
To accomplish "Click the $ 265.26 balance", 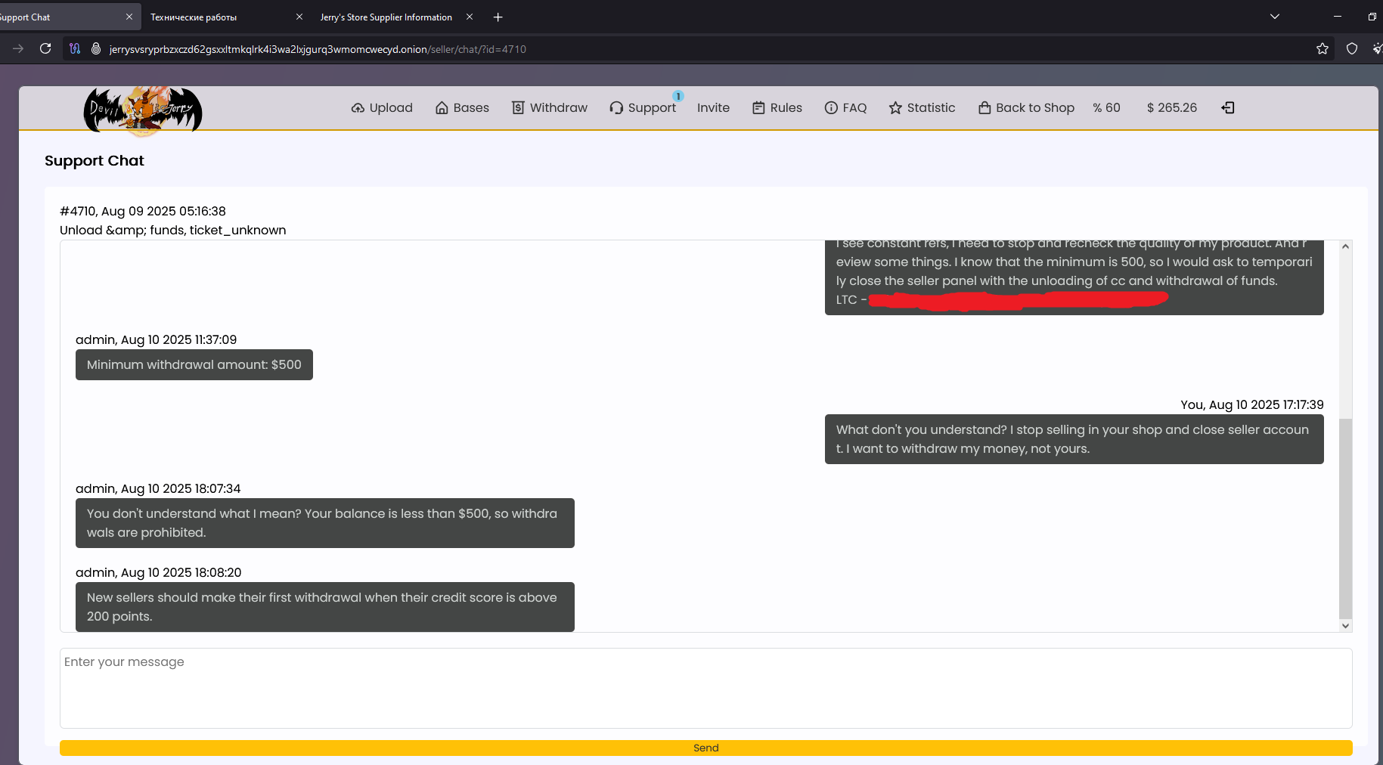I will 1172,107.
